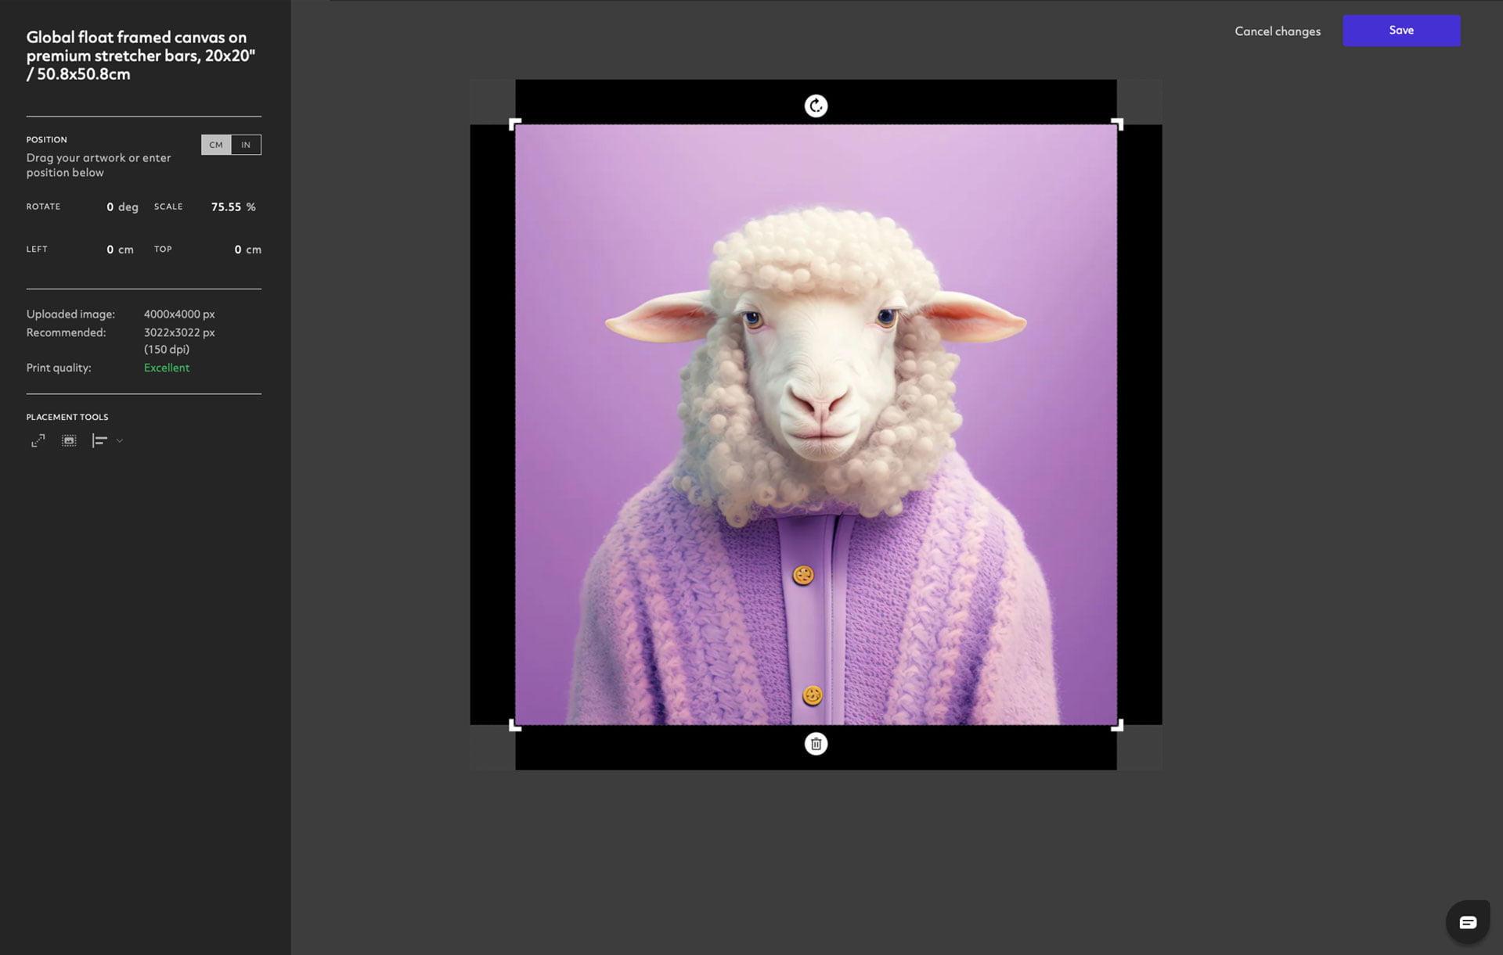Click the sheep portrait canvas thumbnail

[815, 425]
